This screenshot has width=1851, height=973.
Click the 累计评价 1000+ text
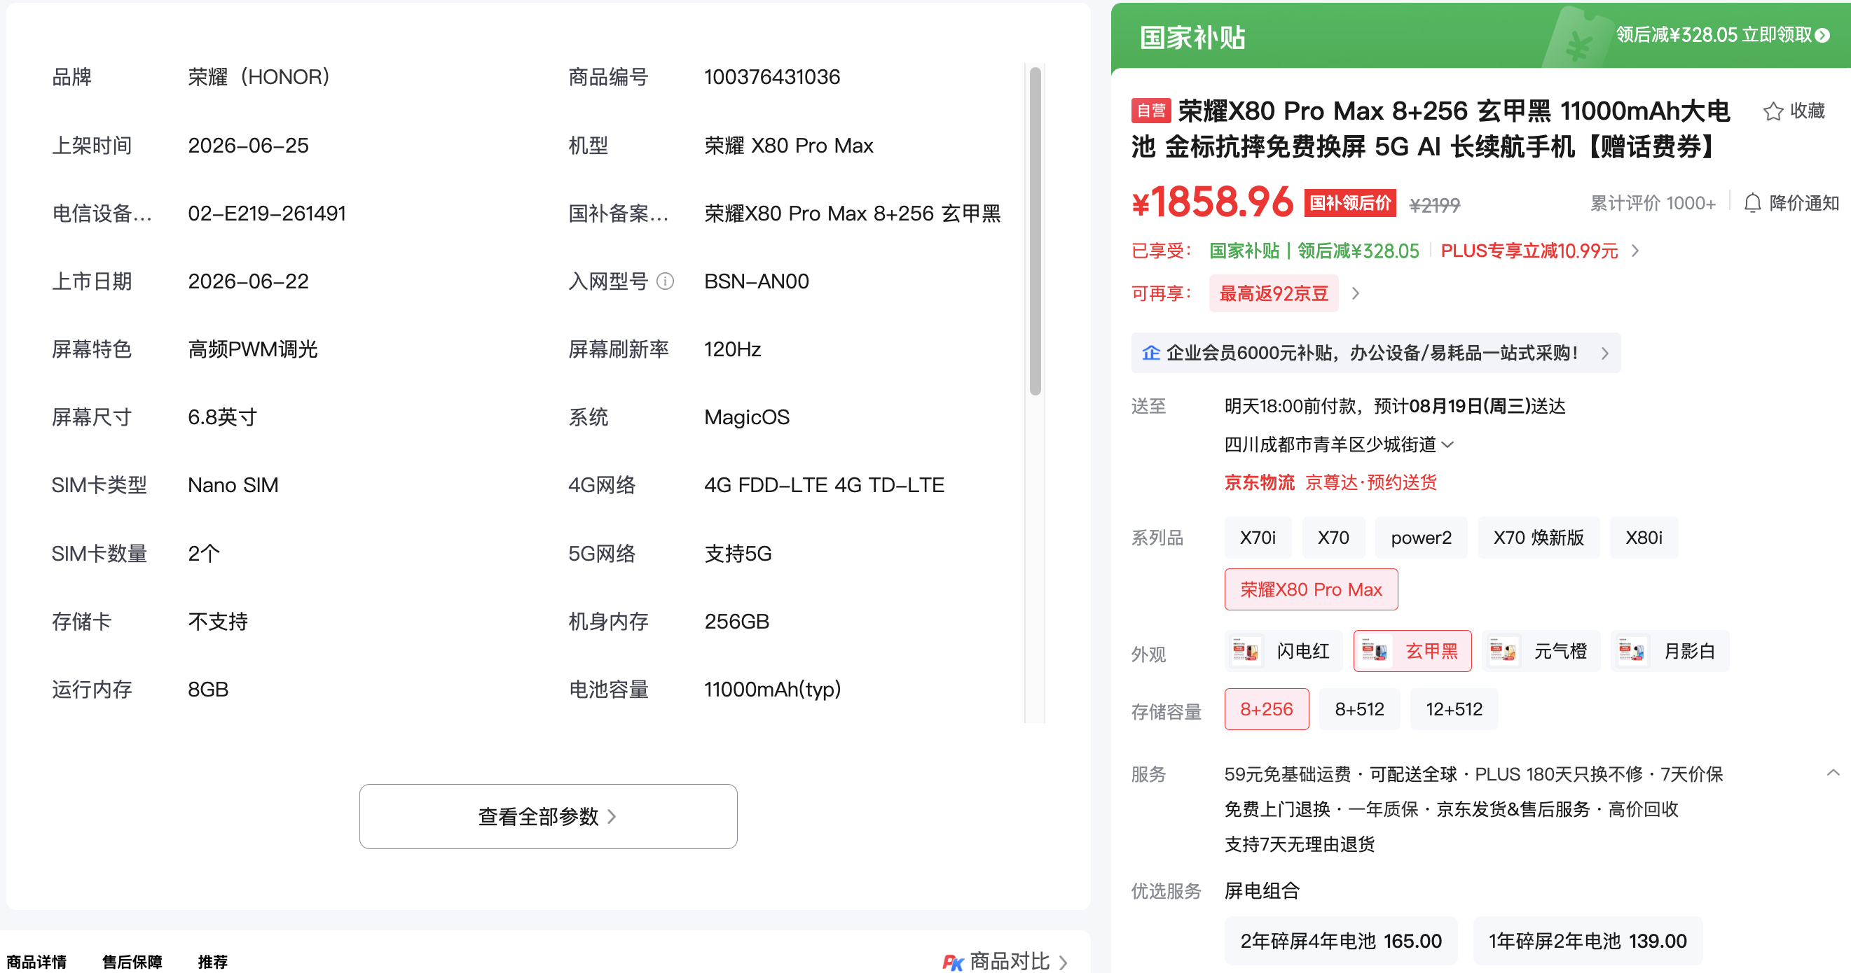tap(1653, 203)
